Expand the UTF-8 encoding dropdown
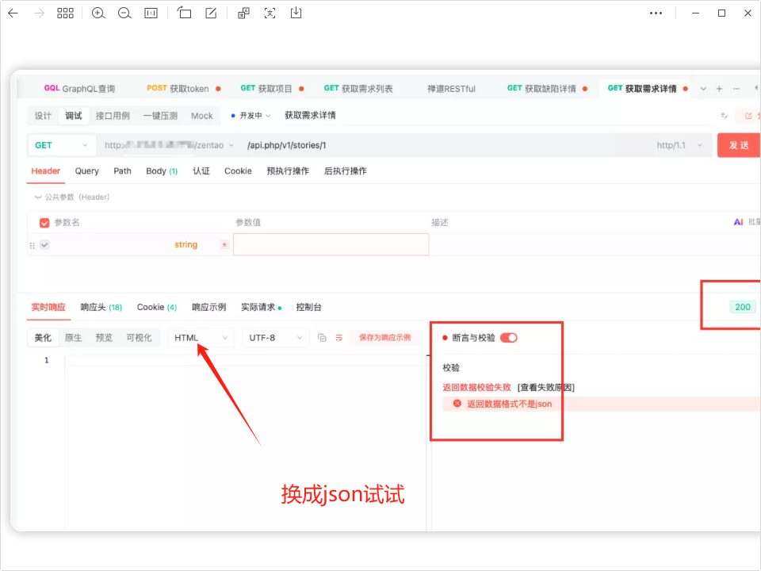 click(x=276, y=338)
